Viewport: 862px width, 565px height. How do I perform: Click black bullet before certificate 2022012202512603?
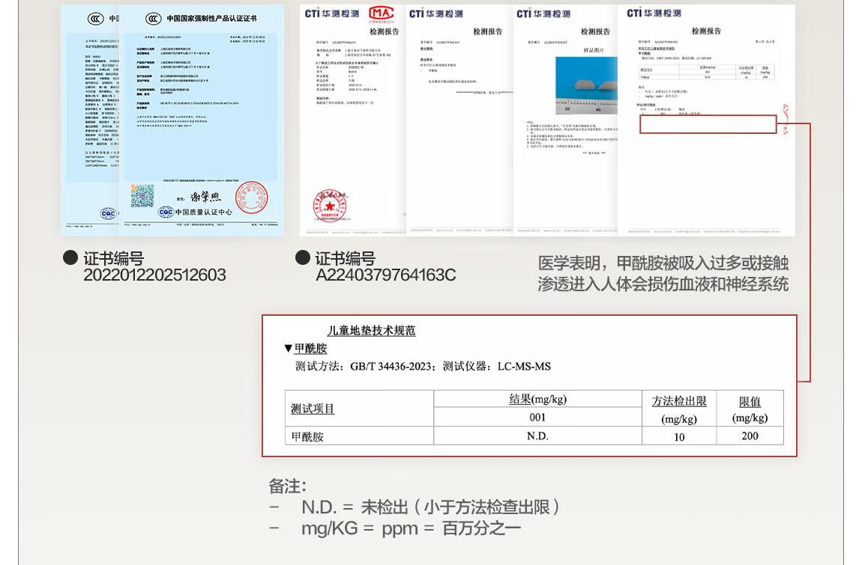70,257
